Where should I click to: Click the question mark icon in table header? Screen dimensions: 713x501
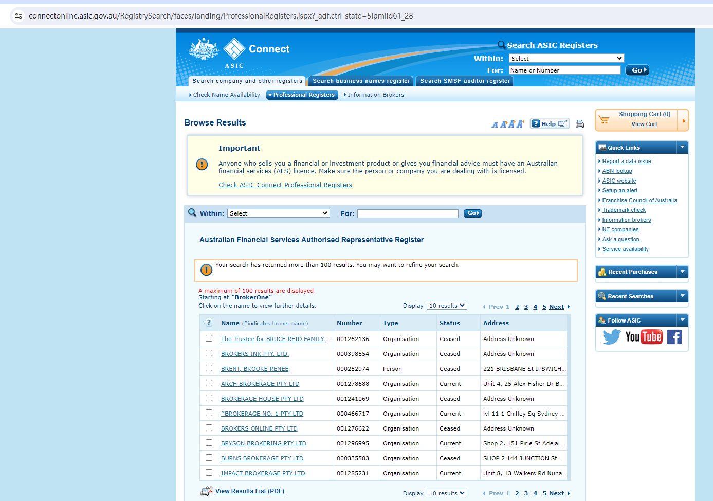tap(208, 323)
